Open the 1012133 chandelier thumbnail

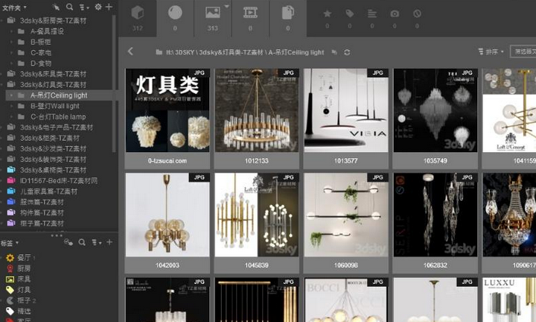257,110
